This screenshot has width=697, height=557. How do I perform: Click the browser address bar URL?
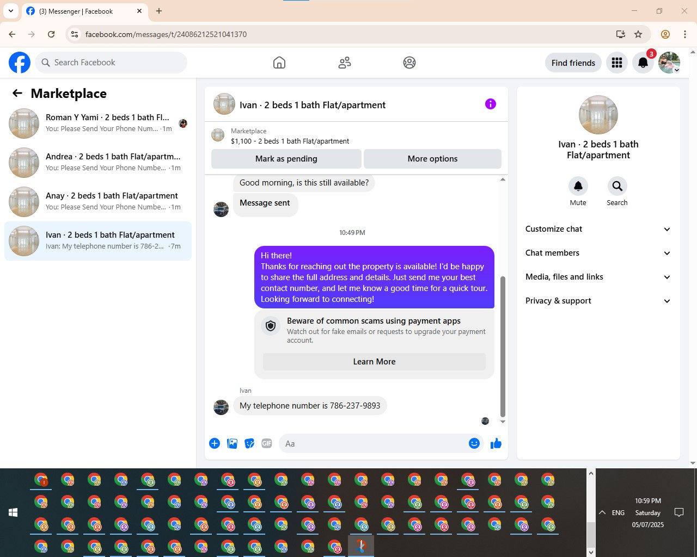click(166, 34)
